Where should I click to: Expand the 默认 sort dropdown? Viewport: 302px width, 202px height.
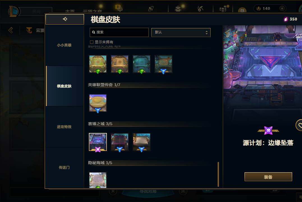pos(181,32)
